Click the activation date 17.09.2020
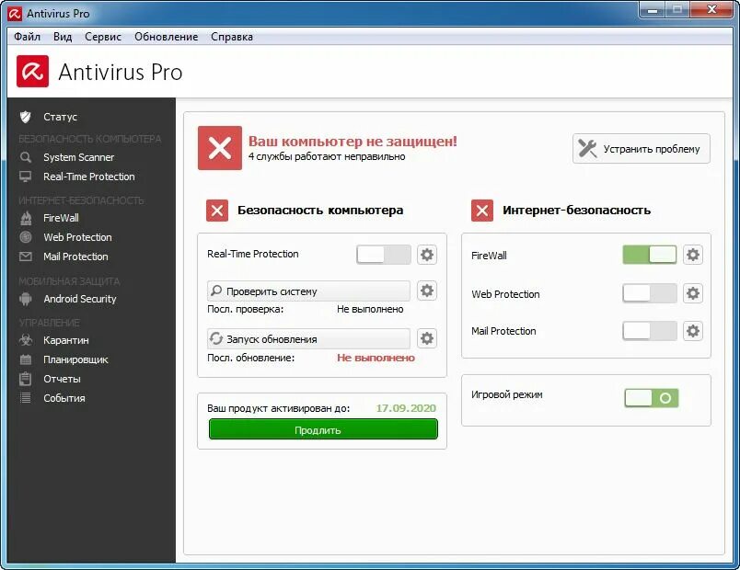 (x=406, y=408)
